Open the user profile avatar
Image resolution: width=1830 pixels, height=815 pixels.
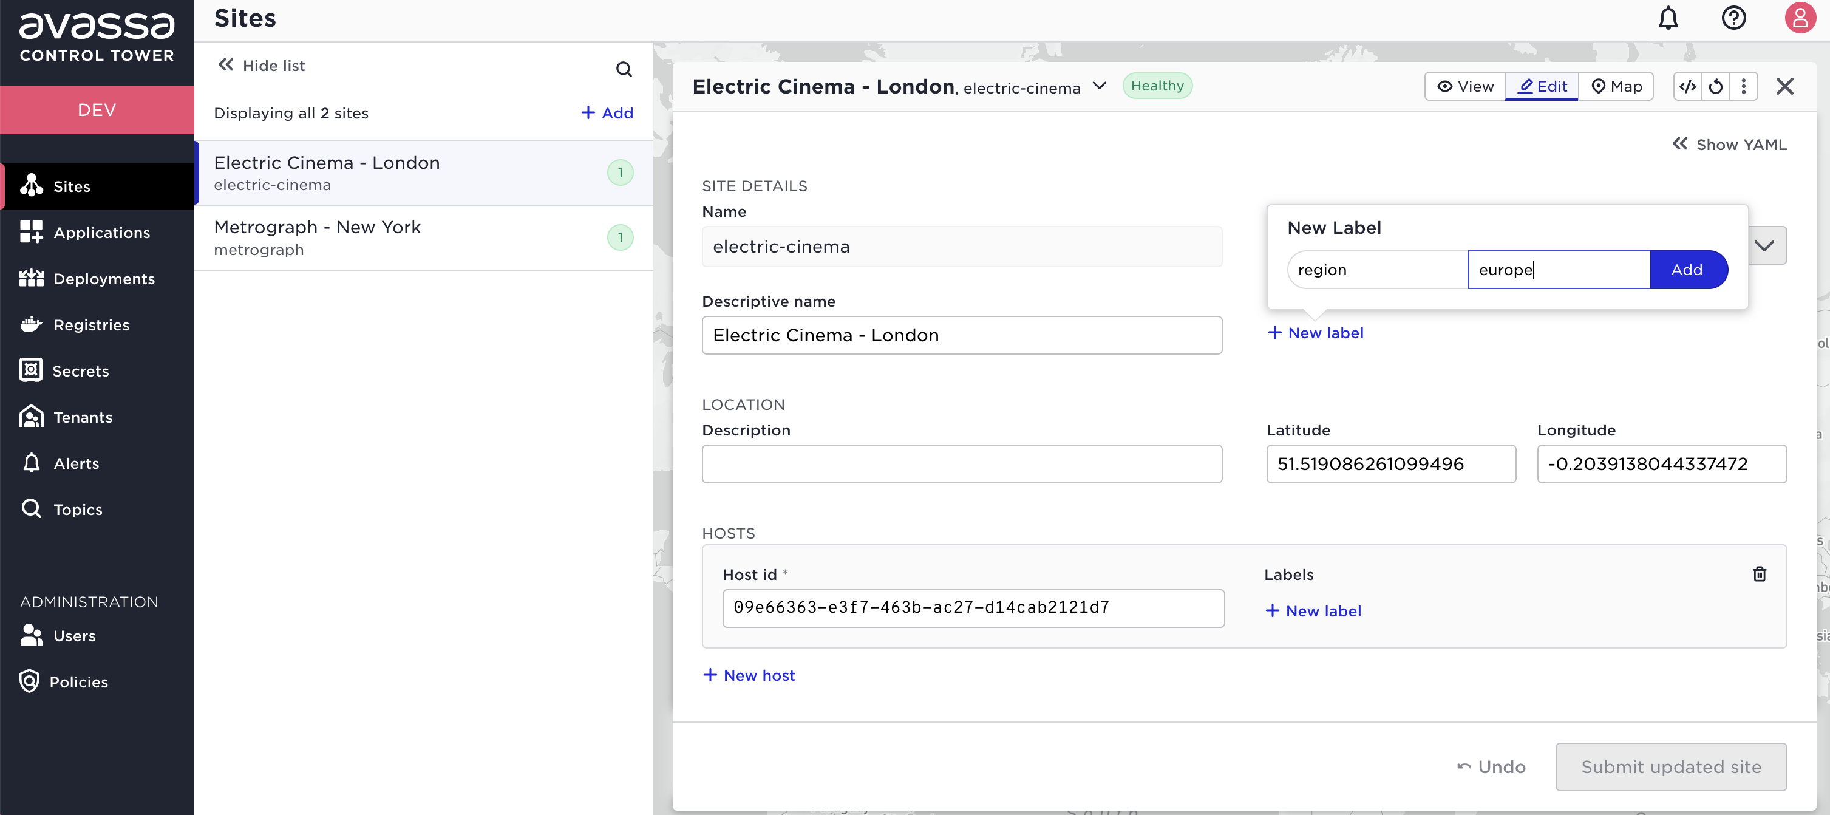1800,18
